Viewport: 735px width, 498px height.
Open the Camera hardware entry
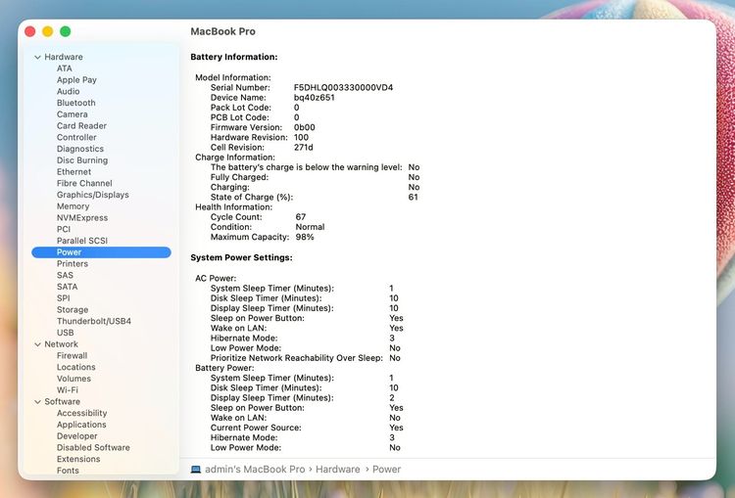pyautogui.click(x=73, y=114)
